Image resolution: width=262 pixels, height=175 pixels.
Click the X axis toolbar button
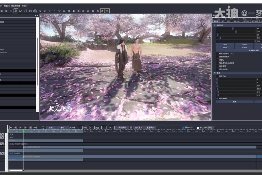(45, 11)
